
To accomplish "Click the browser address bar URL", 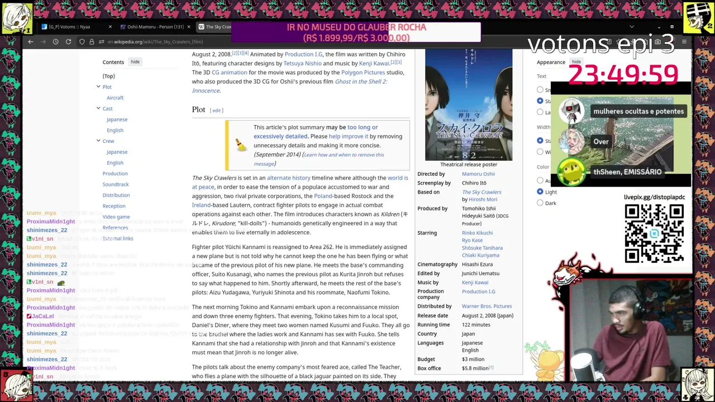I will [155, 42].
